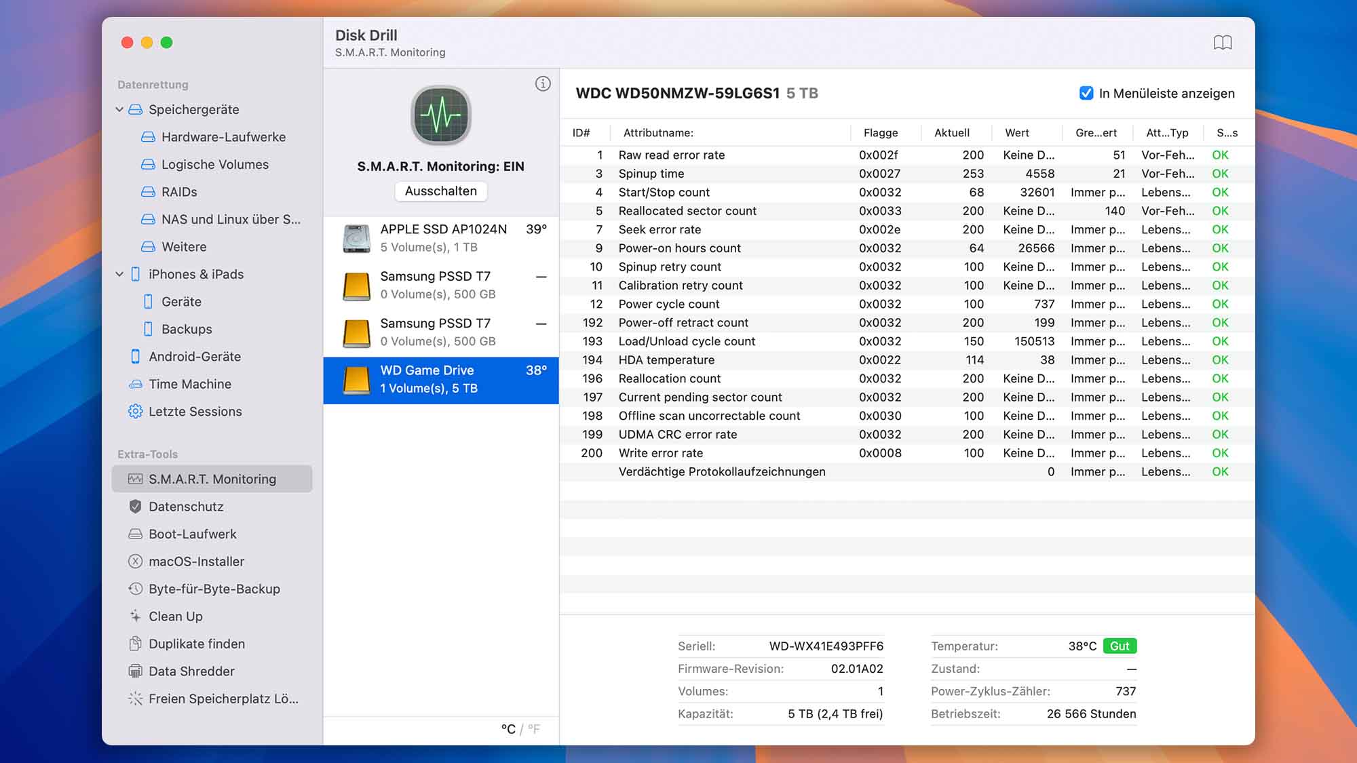Viewport: 1357px width, 763px height.
Task: Select the 'Raw read error rate' row
Action: 906,155
